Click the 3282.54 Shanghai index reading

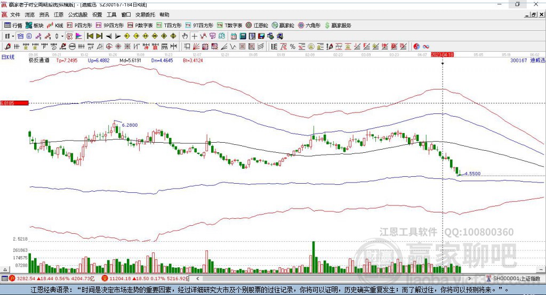click(26, 278)
